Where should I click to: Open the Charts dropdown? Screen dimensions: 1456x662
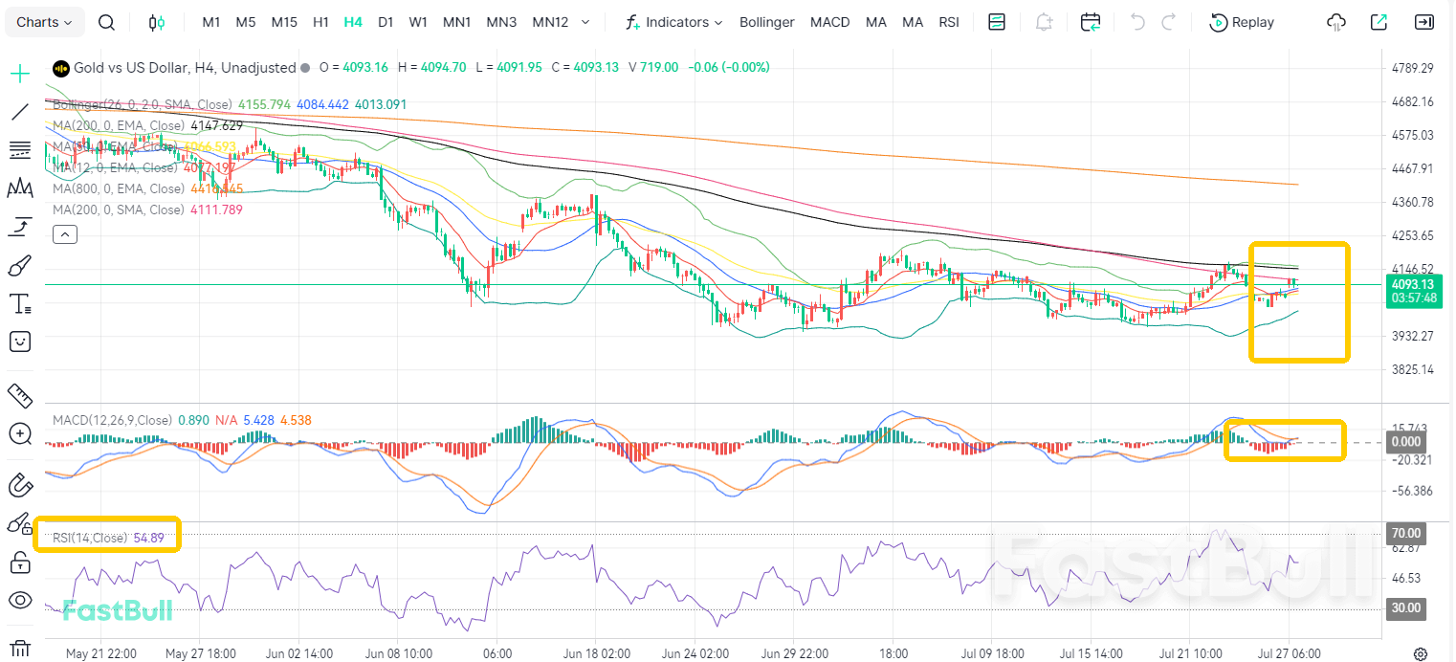[x=44, y=22]
